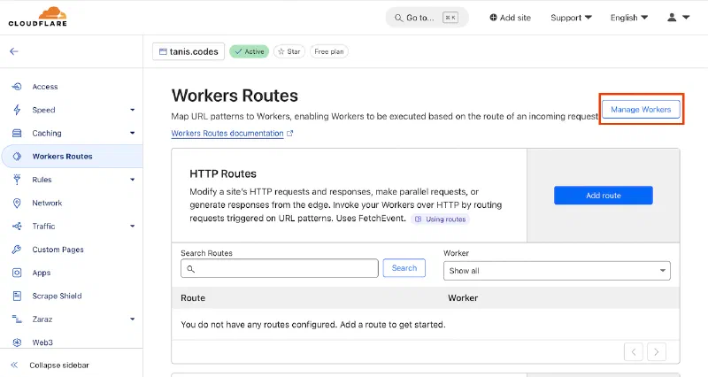Expand the Zaraz menu arrow
708x377 pixels.
coord(132,319)
